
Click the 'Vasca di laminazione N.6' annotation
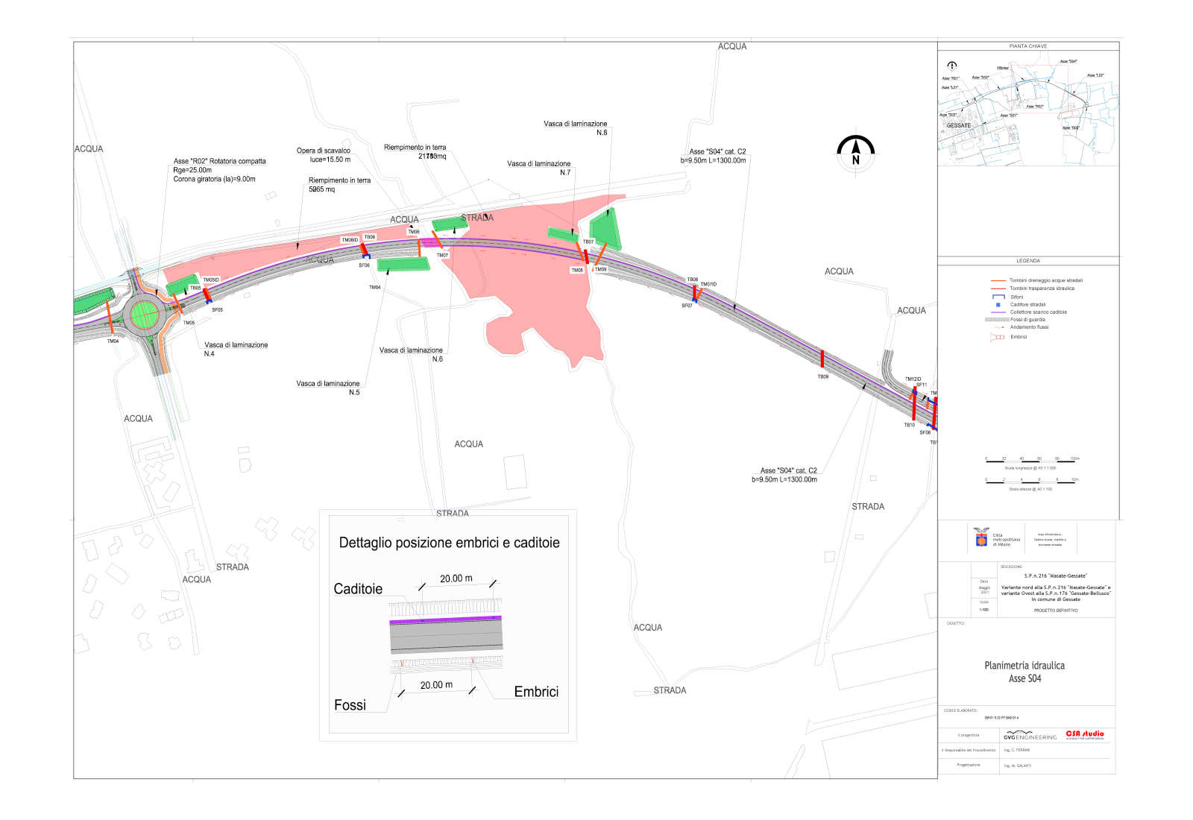pyautogui.click(x=411, y=354)
